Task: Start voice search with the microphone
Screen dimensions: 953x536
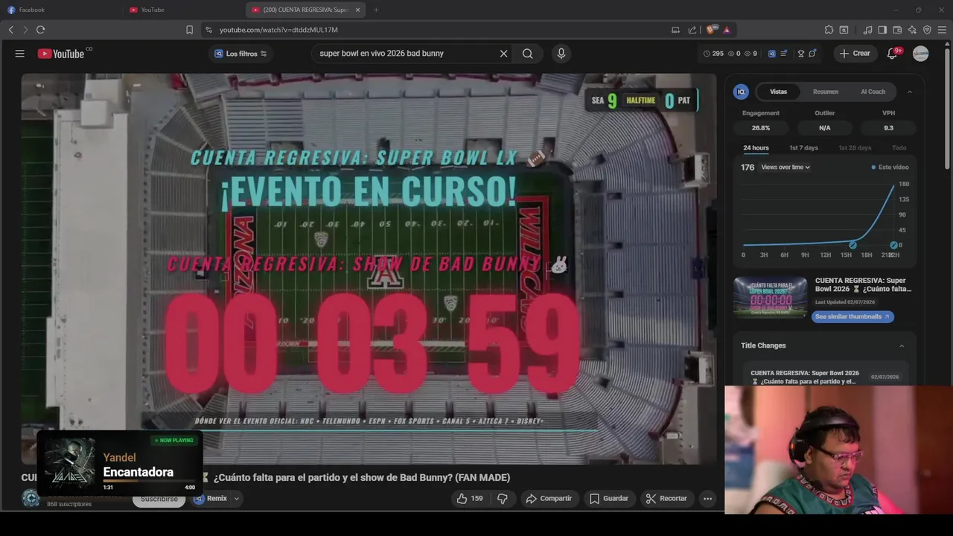Action: (x=561, y=54)
